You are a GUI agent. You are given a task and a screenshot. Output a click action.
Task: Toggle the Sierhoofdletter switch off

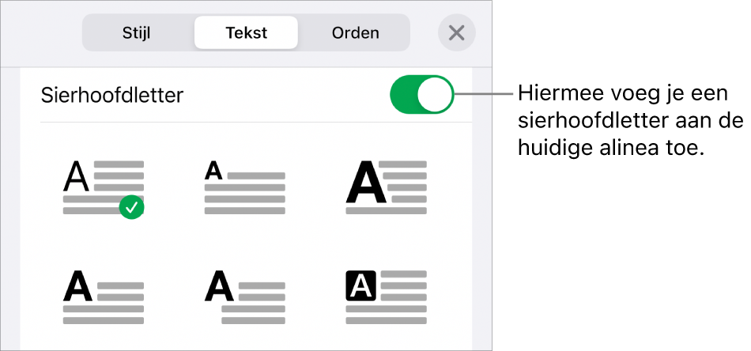(x=422, y=96)
